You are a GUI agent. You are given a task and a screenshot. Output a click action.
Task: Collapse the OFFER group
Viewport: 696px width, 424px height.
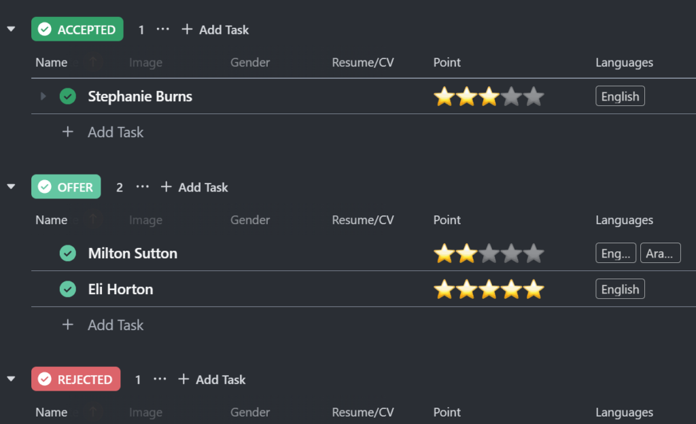[x=11, y=187]
